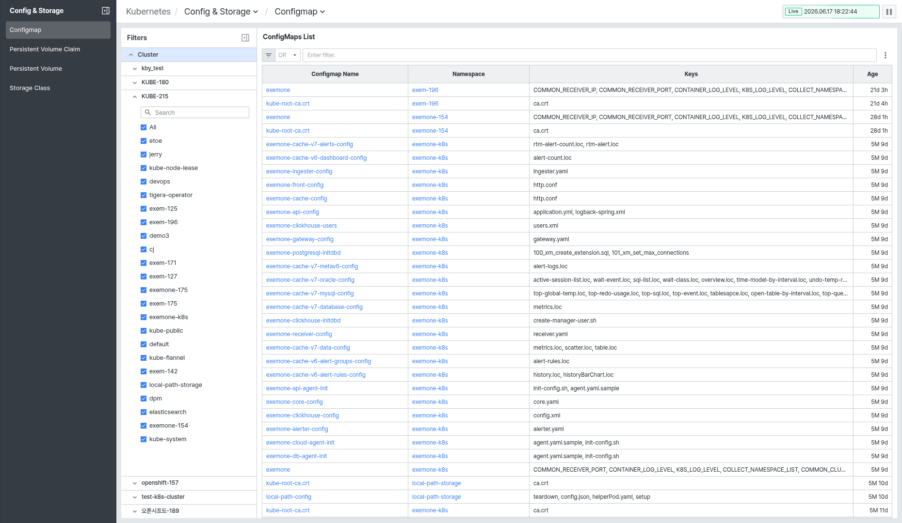
Task: Sort by the Age column header
Action: (872, 74)
